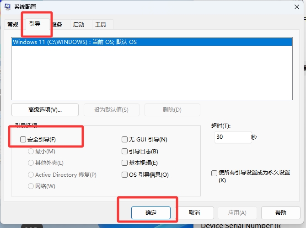Open the 启动 tab
Viewport: 306px width, 228px height.
[79, 24]
